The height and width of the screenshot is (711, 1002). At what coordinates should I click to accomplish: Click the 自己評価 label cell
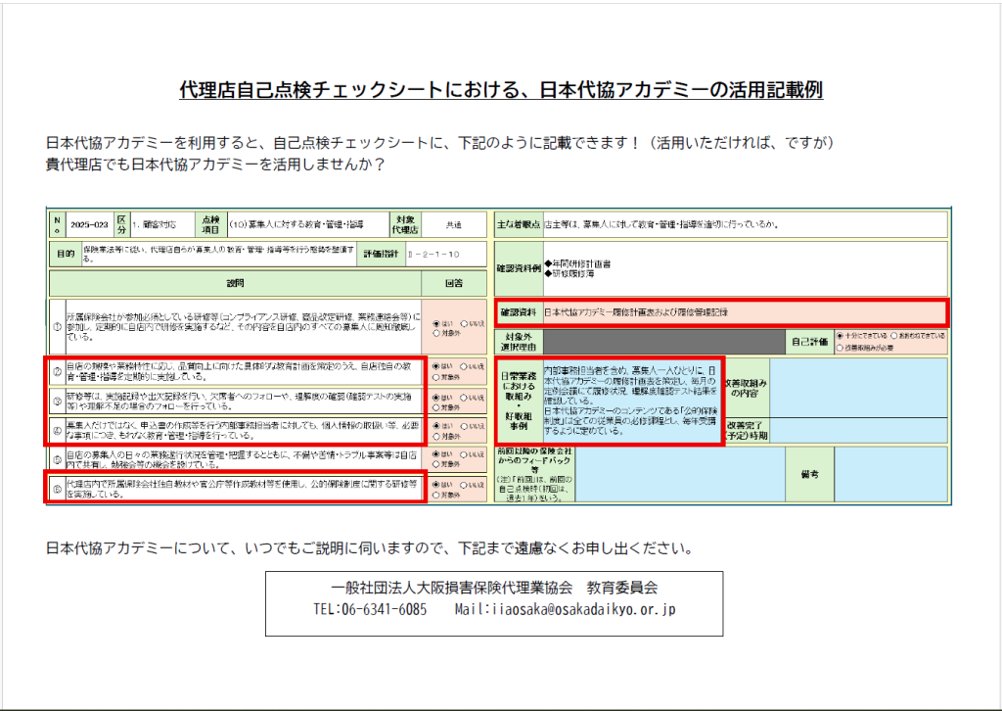(809, 342)
